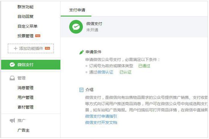The height and width of the screenshot is (139, 209).
Task: Select 自定义菜单 in the sidebar
Action: (x=27, y=26)
